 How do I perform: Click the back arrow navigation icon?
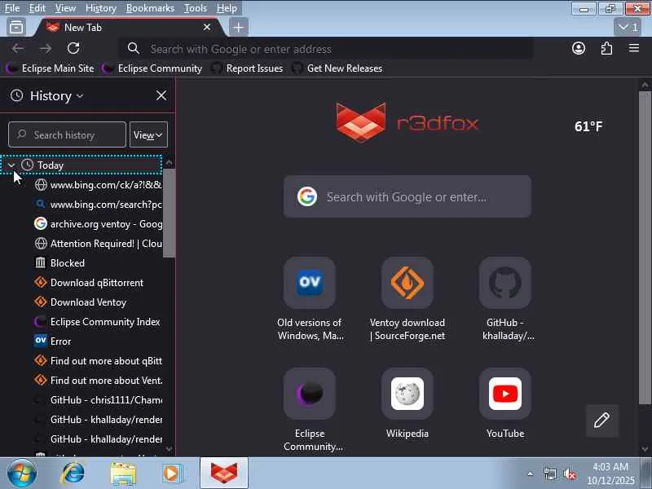[x=18, y=48]
